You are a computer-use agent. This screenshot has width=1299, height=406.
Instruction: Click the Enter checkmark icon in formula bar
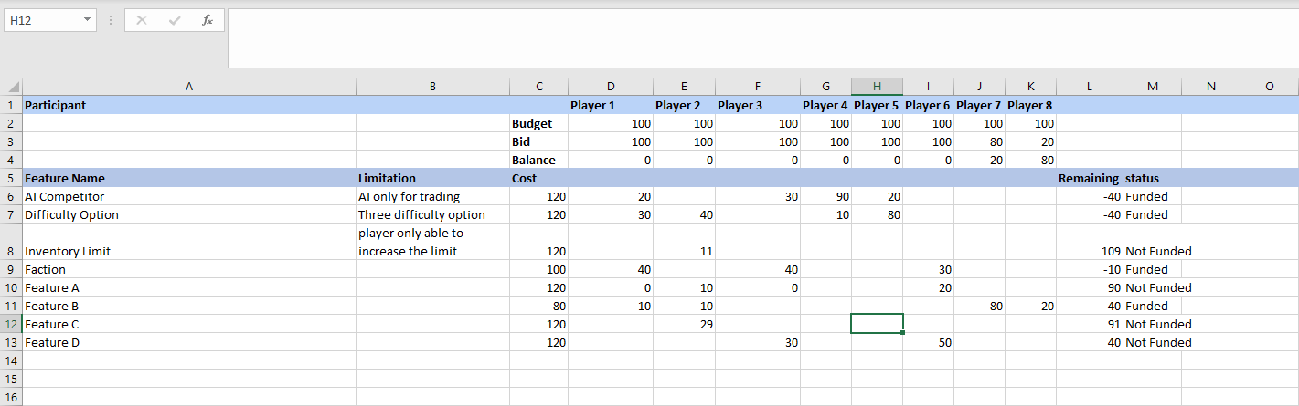pos(175,20)
